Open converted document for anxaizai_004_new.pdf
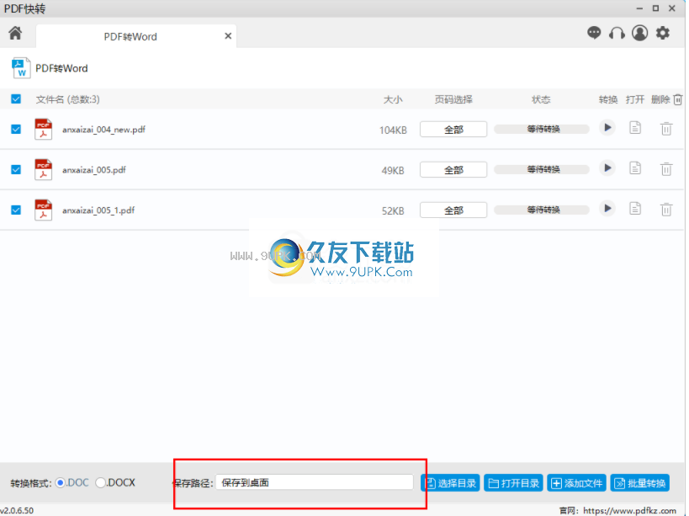Image resolution: width=689 pixels, height=516 pixels. 635,128
